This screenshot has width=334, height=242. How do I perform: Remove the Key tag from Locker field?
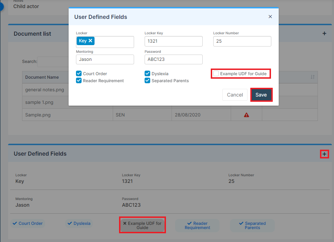point(90,41)
